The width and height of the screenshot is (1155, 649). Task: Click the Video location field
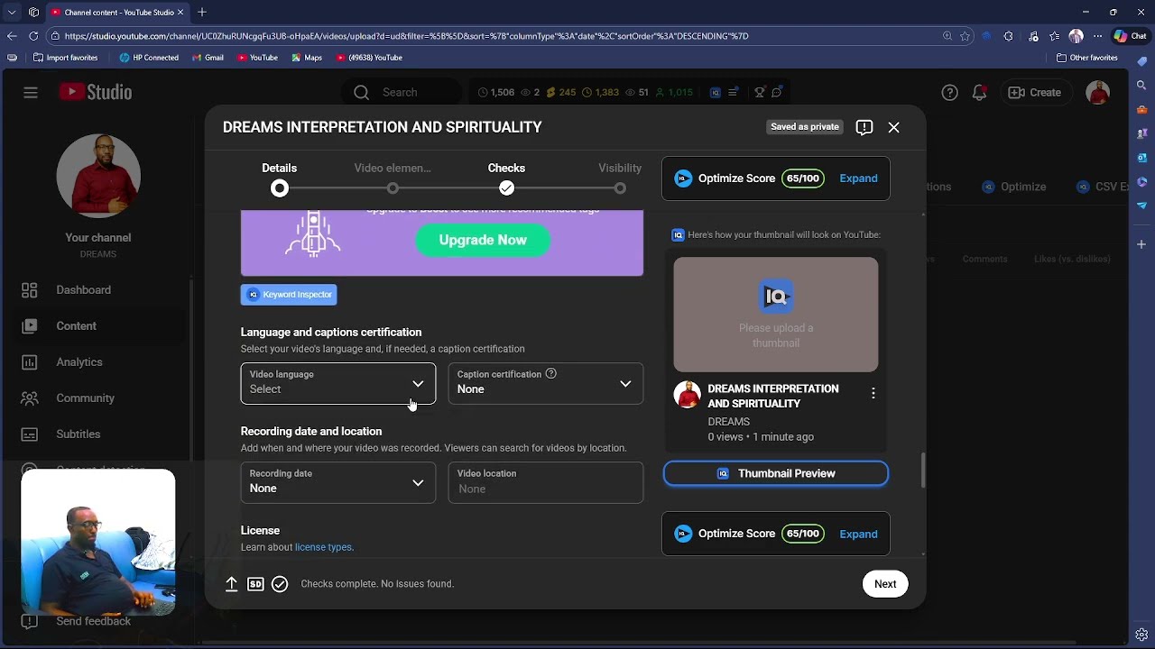[546, 482]
